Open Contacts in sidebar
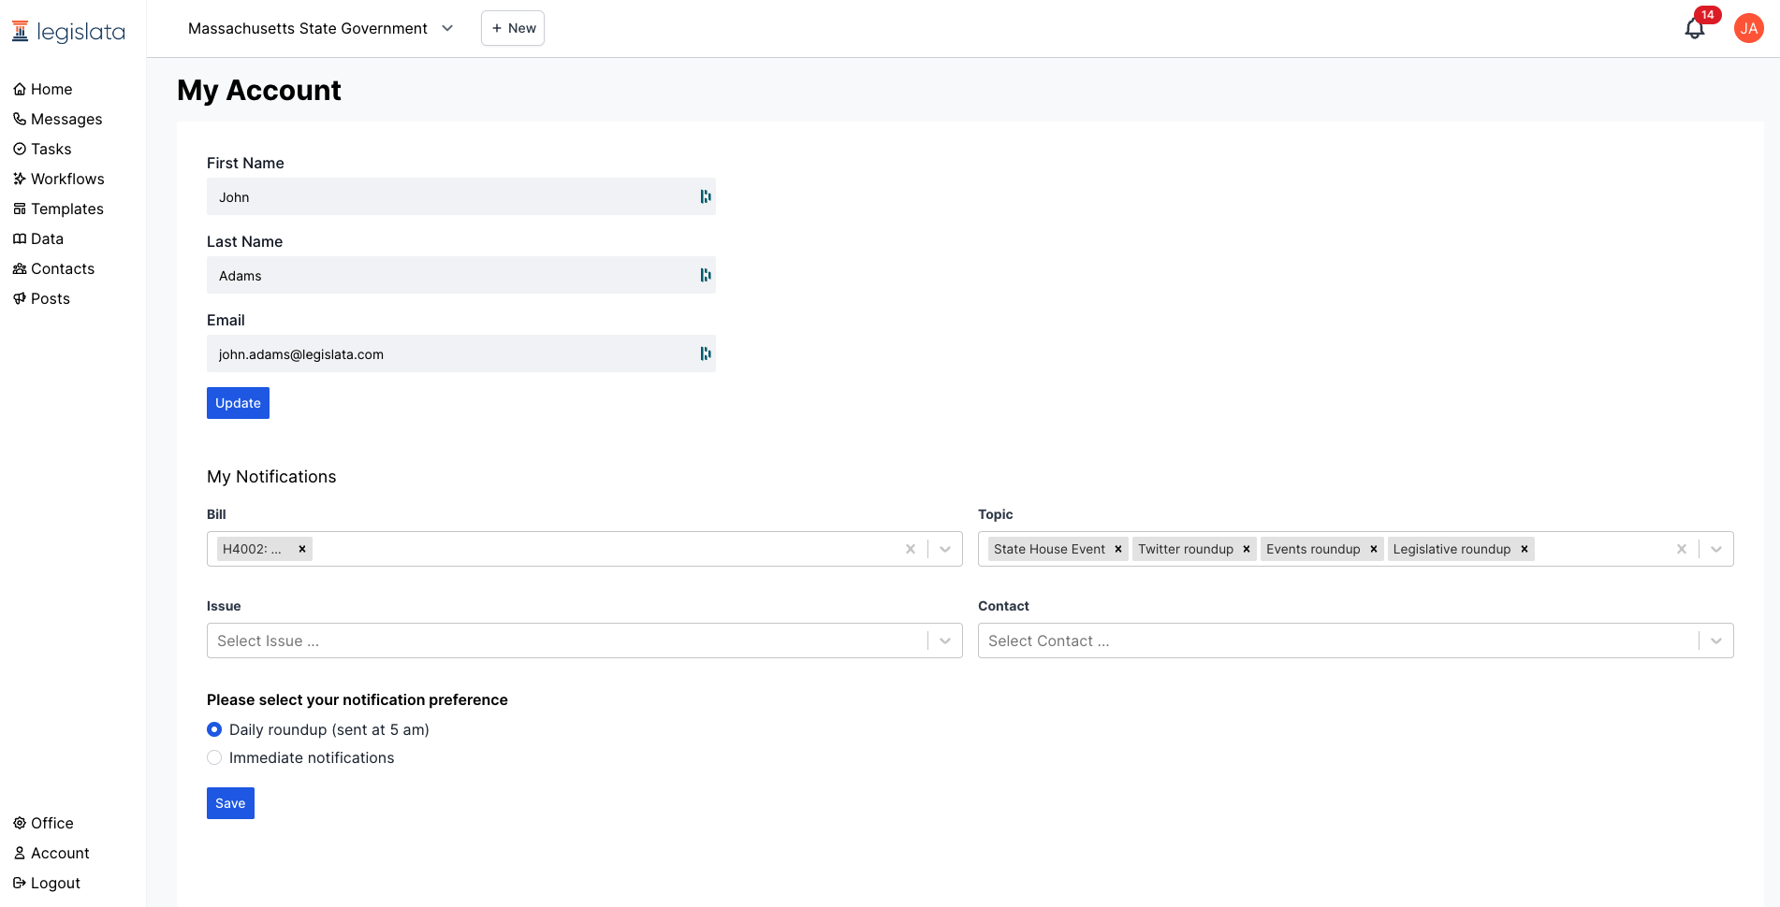Screen dimensions: 1780x907 (54, 268)
